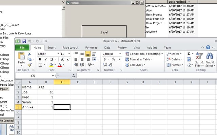Open the Customize Quick Access Toolbar menu

[x=46, y=41]
